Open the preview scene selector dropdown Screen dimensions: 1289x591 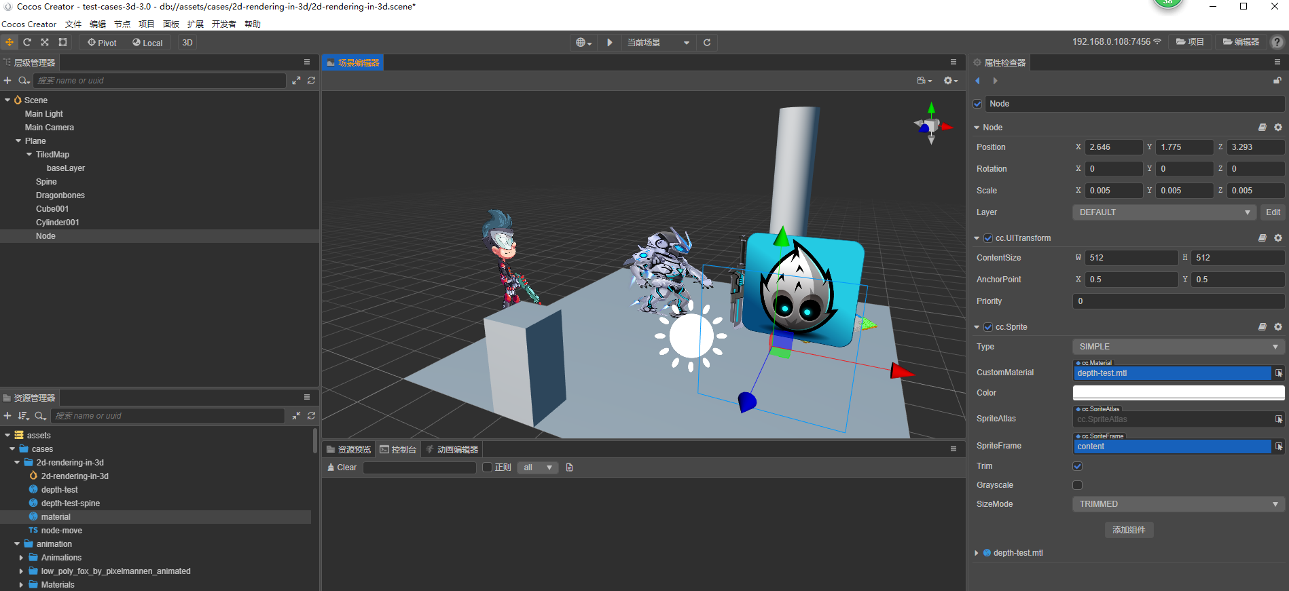point(657,43)
